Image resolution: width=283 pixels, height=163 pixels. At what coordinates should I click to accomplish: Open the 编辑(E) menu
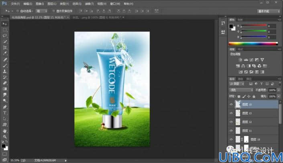[x=28, y=4]
